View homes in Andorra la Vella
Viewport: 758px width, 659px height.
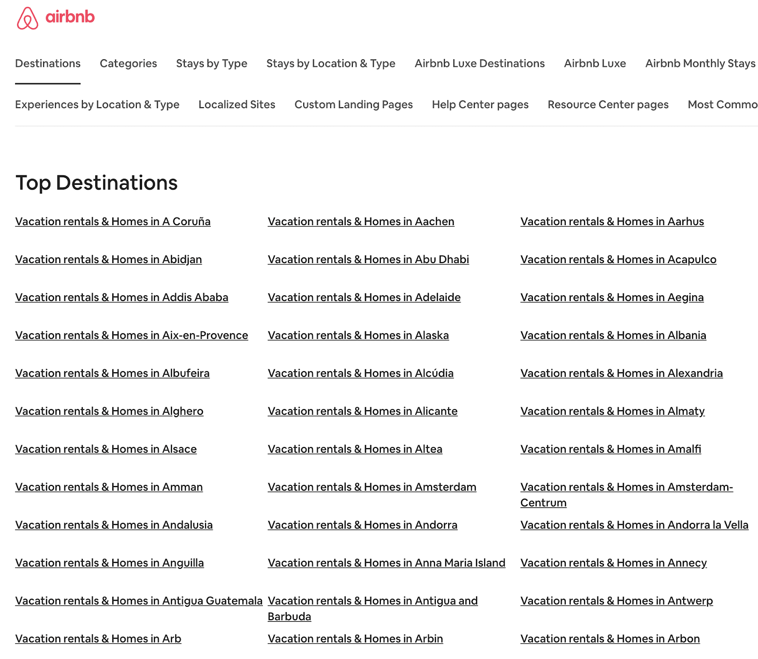[x=633, y=525]
